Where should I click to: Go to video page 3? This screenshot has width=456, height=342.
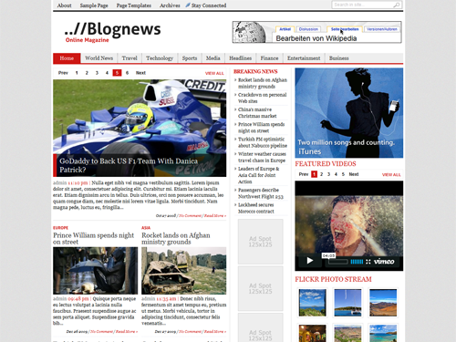[x=328, y=174]
